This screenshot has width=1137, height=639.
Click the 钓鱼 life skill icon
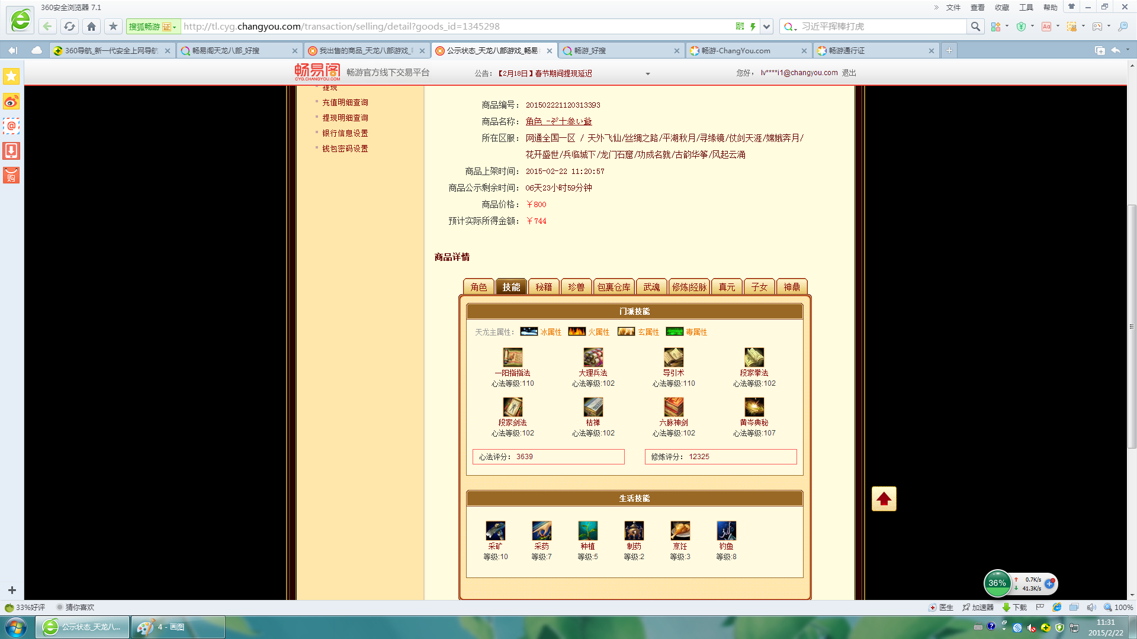(726, 531)
